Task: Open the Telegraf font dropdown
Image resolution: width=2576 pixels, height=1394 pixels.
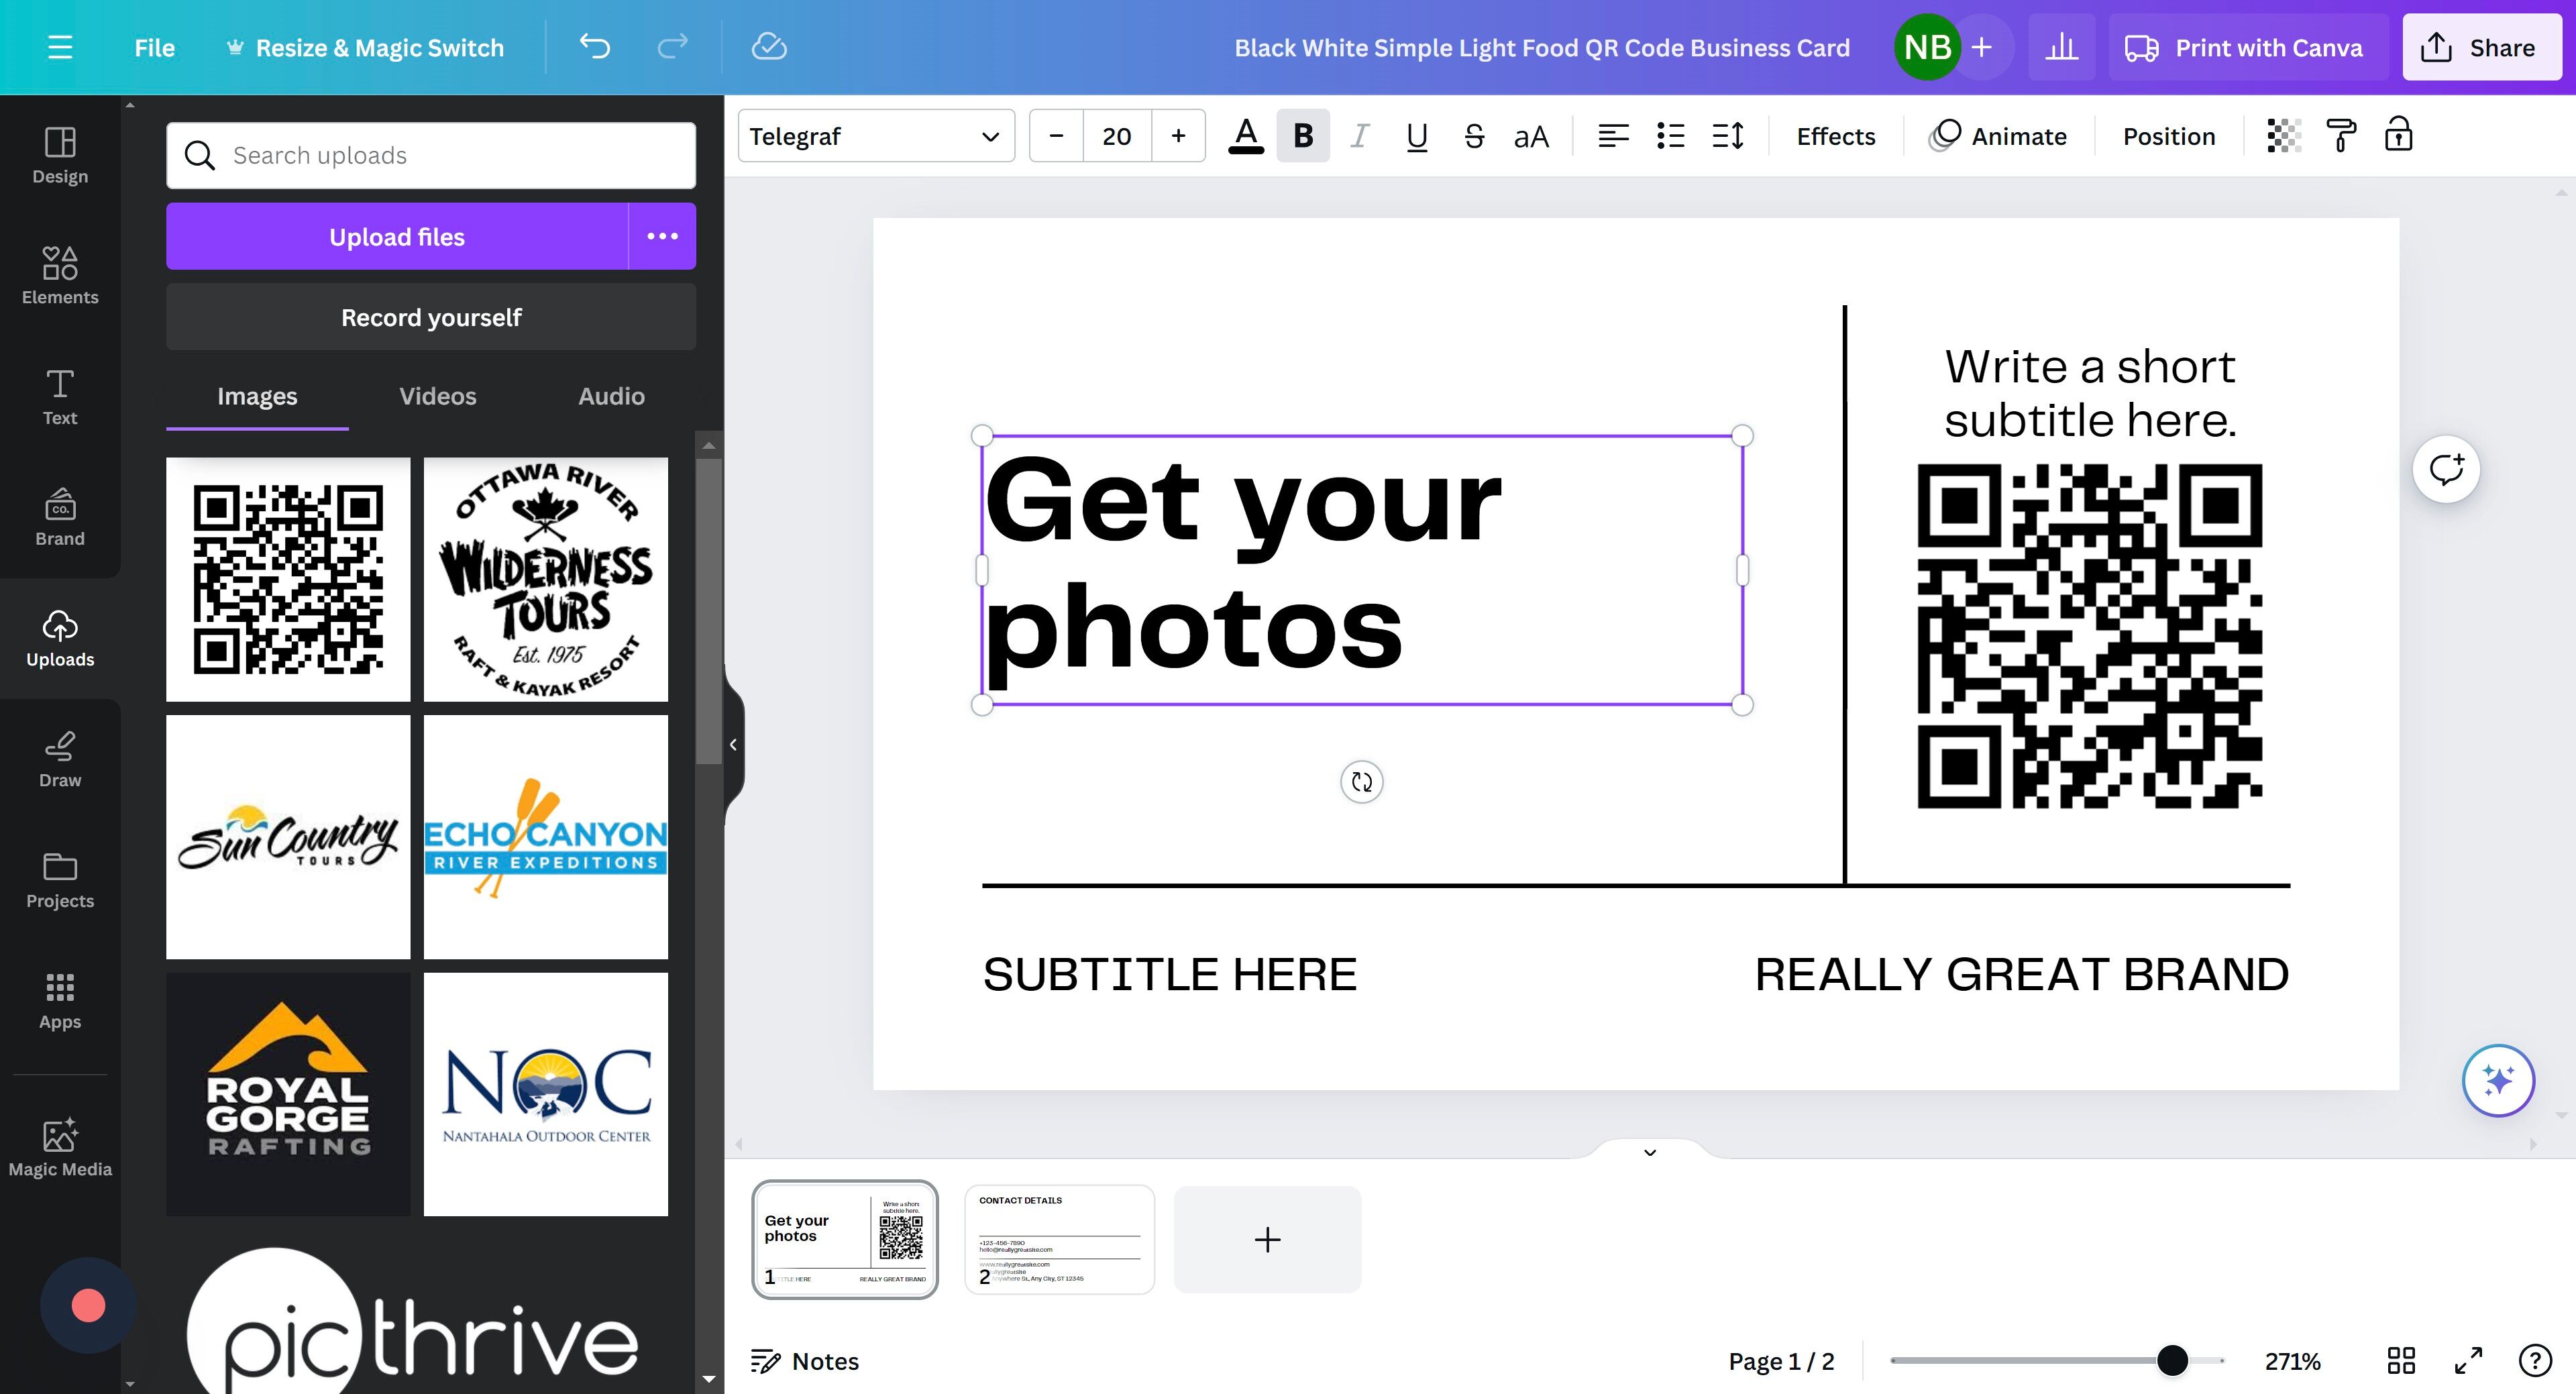Action: 876,136
